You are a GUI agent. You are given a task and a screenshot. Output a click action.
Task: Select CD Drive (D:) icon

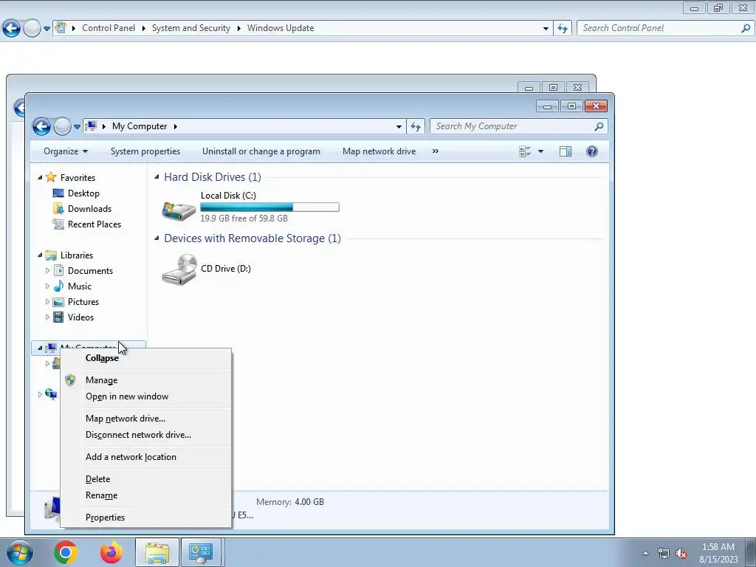tap(179, 269)
